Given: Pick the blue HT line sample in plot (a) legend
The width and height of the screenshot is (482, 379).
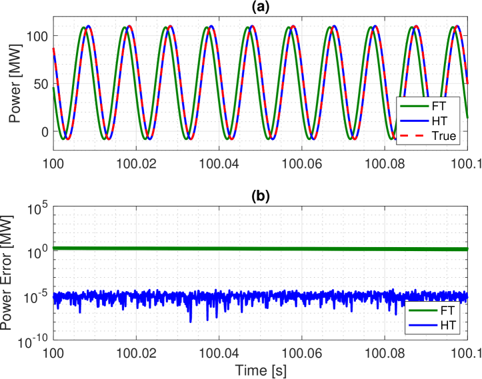Looking at the screenshot, I should coord(414,121).
